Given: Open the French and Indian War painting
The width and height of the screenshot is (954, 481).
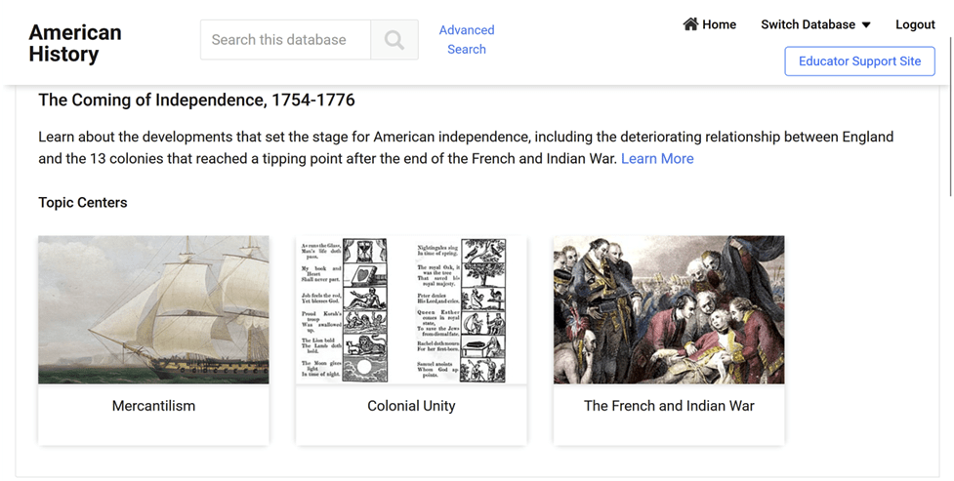Looking at the screenshot, I should pos(669,309).
